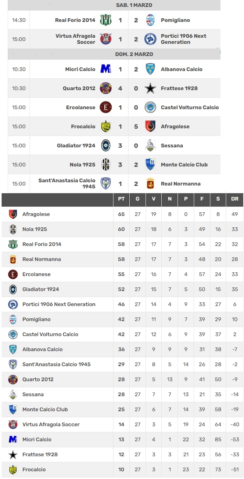The width and height of the screenshot is (244, 479).
Task: Click Frocalcio yellow crest in match row
Action: [106, 127]
